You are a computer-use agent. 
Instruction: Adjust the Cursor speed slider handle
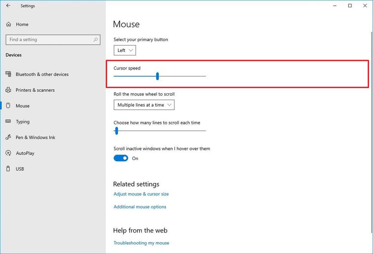tap(157, 76)
